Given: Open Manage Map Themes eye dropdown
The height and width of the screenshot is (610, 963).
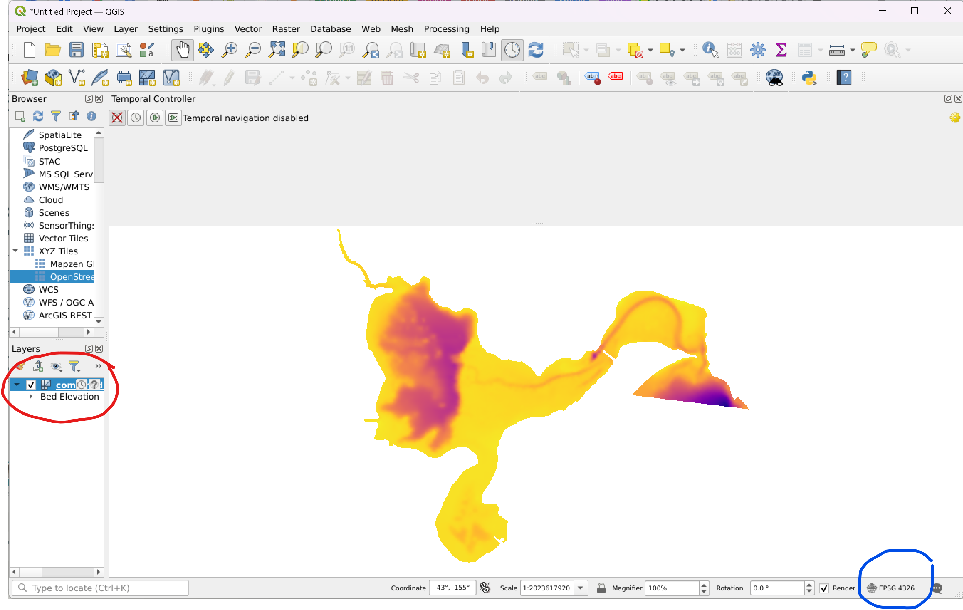Looking at the screenshot, I should (x=56, y=366).
